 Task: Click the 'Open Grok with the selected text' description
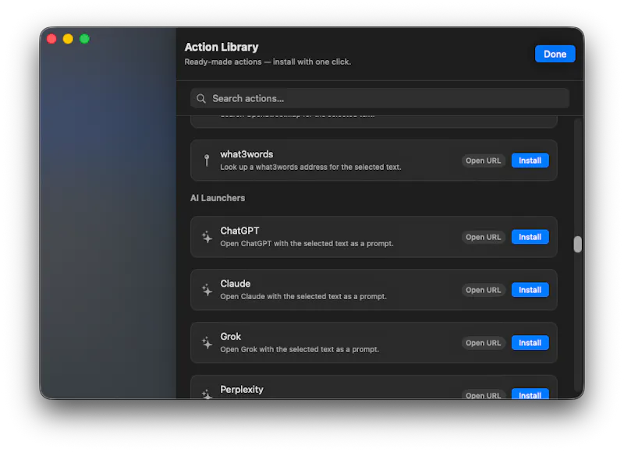300,349
